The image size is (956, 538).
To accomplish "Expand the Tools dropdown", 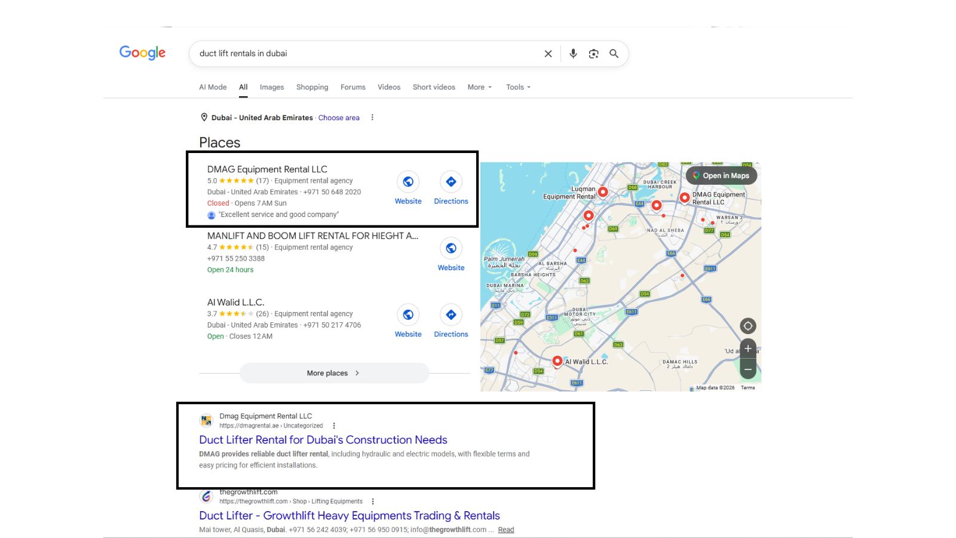I will [518, 87].
